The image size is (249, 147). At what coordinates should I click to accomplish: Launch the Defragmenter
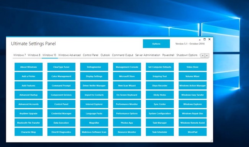pos(94,67)
